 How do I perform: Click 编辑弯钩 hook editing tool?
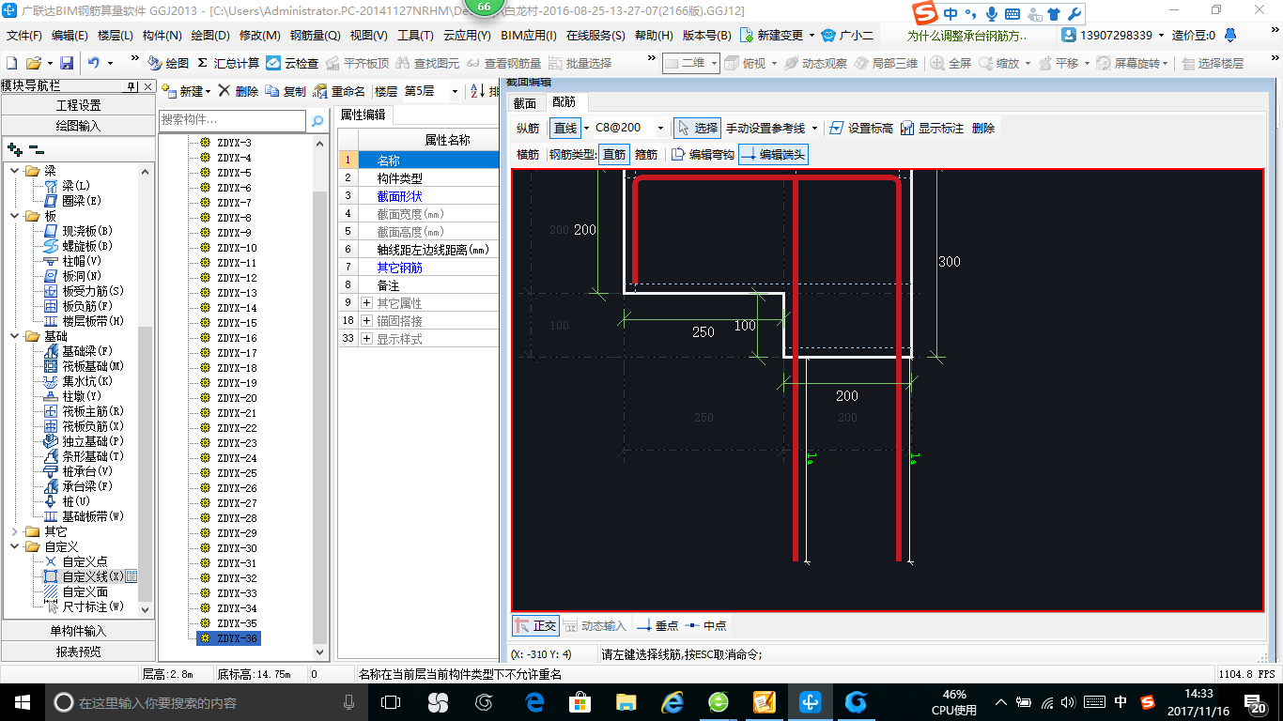pos(703,154)
